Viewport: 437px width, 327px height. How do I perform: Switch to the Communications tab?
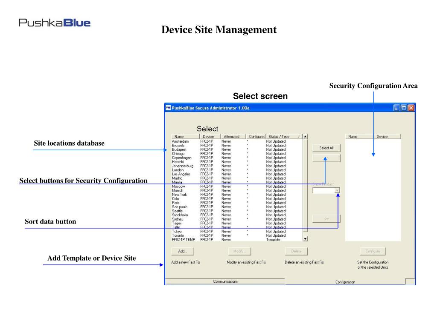click(x=225, y=281)
